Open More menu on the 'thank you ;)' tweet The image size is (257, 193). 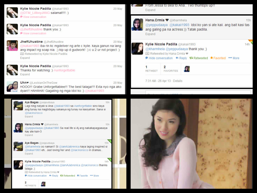tap(234, 58)
